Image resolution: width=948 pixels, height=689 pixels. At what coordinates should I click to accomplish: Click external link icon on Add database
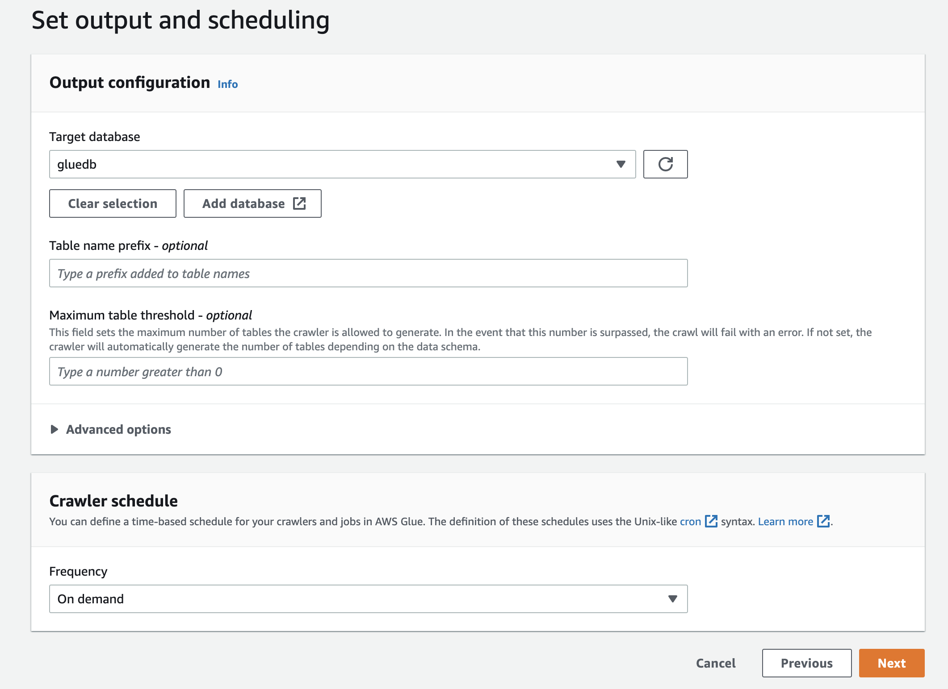(299, 203)
